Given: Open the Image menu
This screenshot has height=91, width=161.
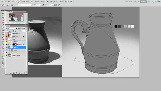Looking at the screenshot, I should pos(14,2).
